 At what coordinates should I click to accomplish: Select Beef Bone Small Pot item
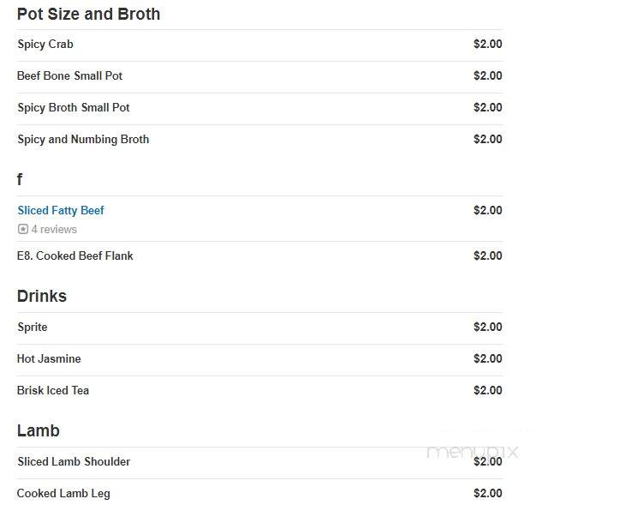(x=259, y=76)
